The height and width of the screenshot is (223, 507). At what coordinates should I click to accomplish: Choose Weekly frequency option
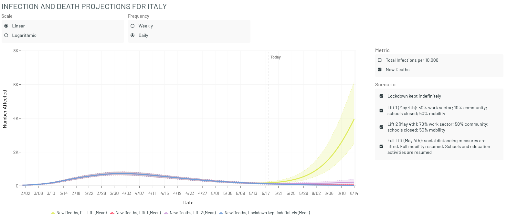pos(132,26)
